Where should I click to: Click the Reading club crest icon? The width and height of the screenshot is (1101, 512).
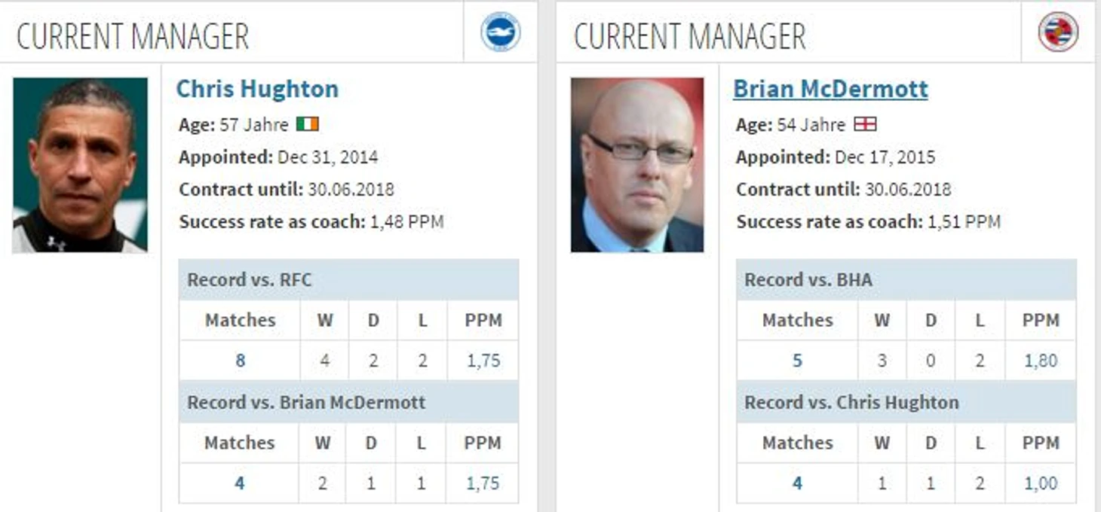click(1058, 32)
